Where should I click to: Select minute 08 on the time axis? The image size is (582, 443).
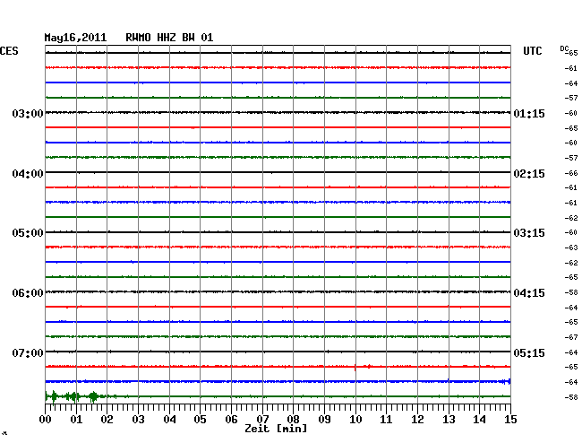(293, 419)
